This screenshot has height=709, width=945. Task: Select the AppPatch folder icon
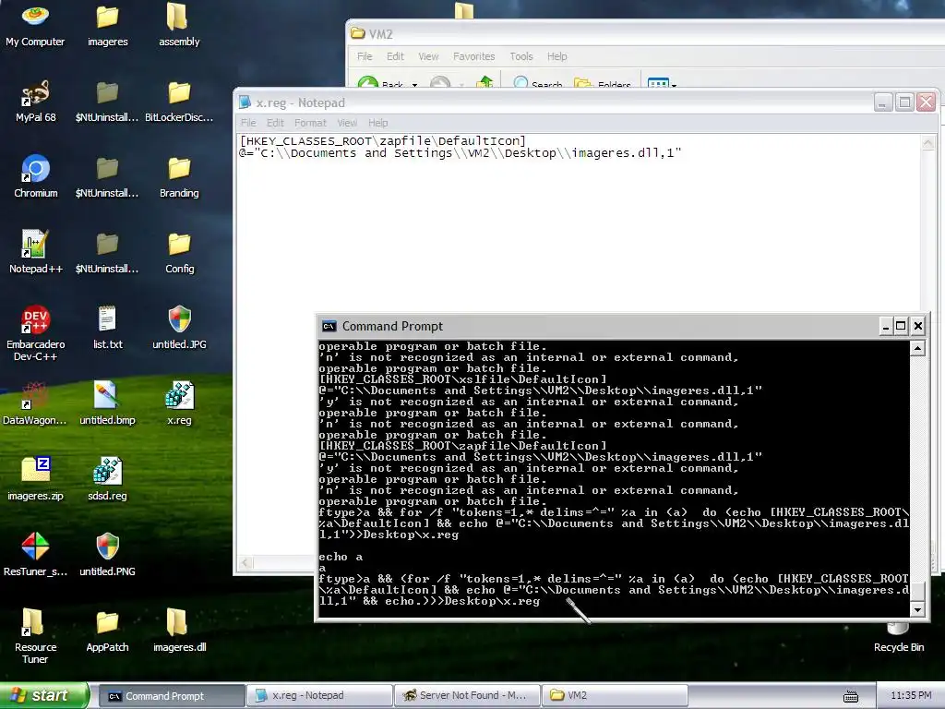coord(107,630)
